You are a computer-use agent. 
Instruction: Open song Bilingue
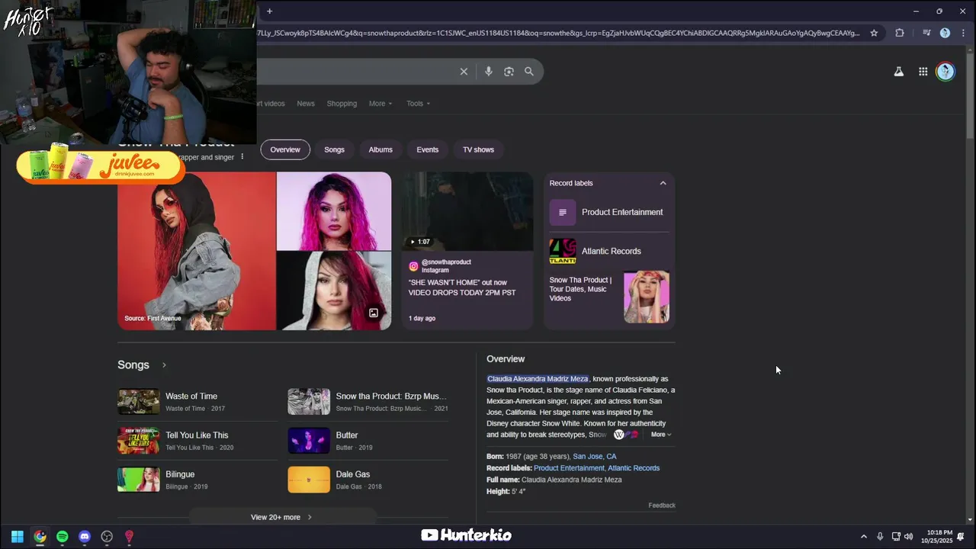[x=197, y=480]
